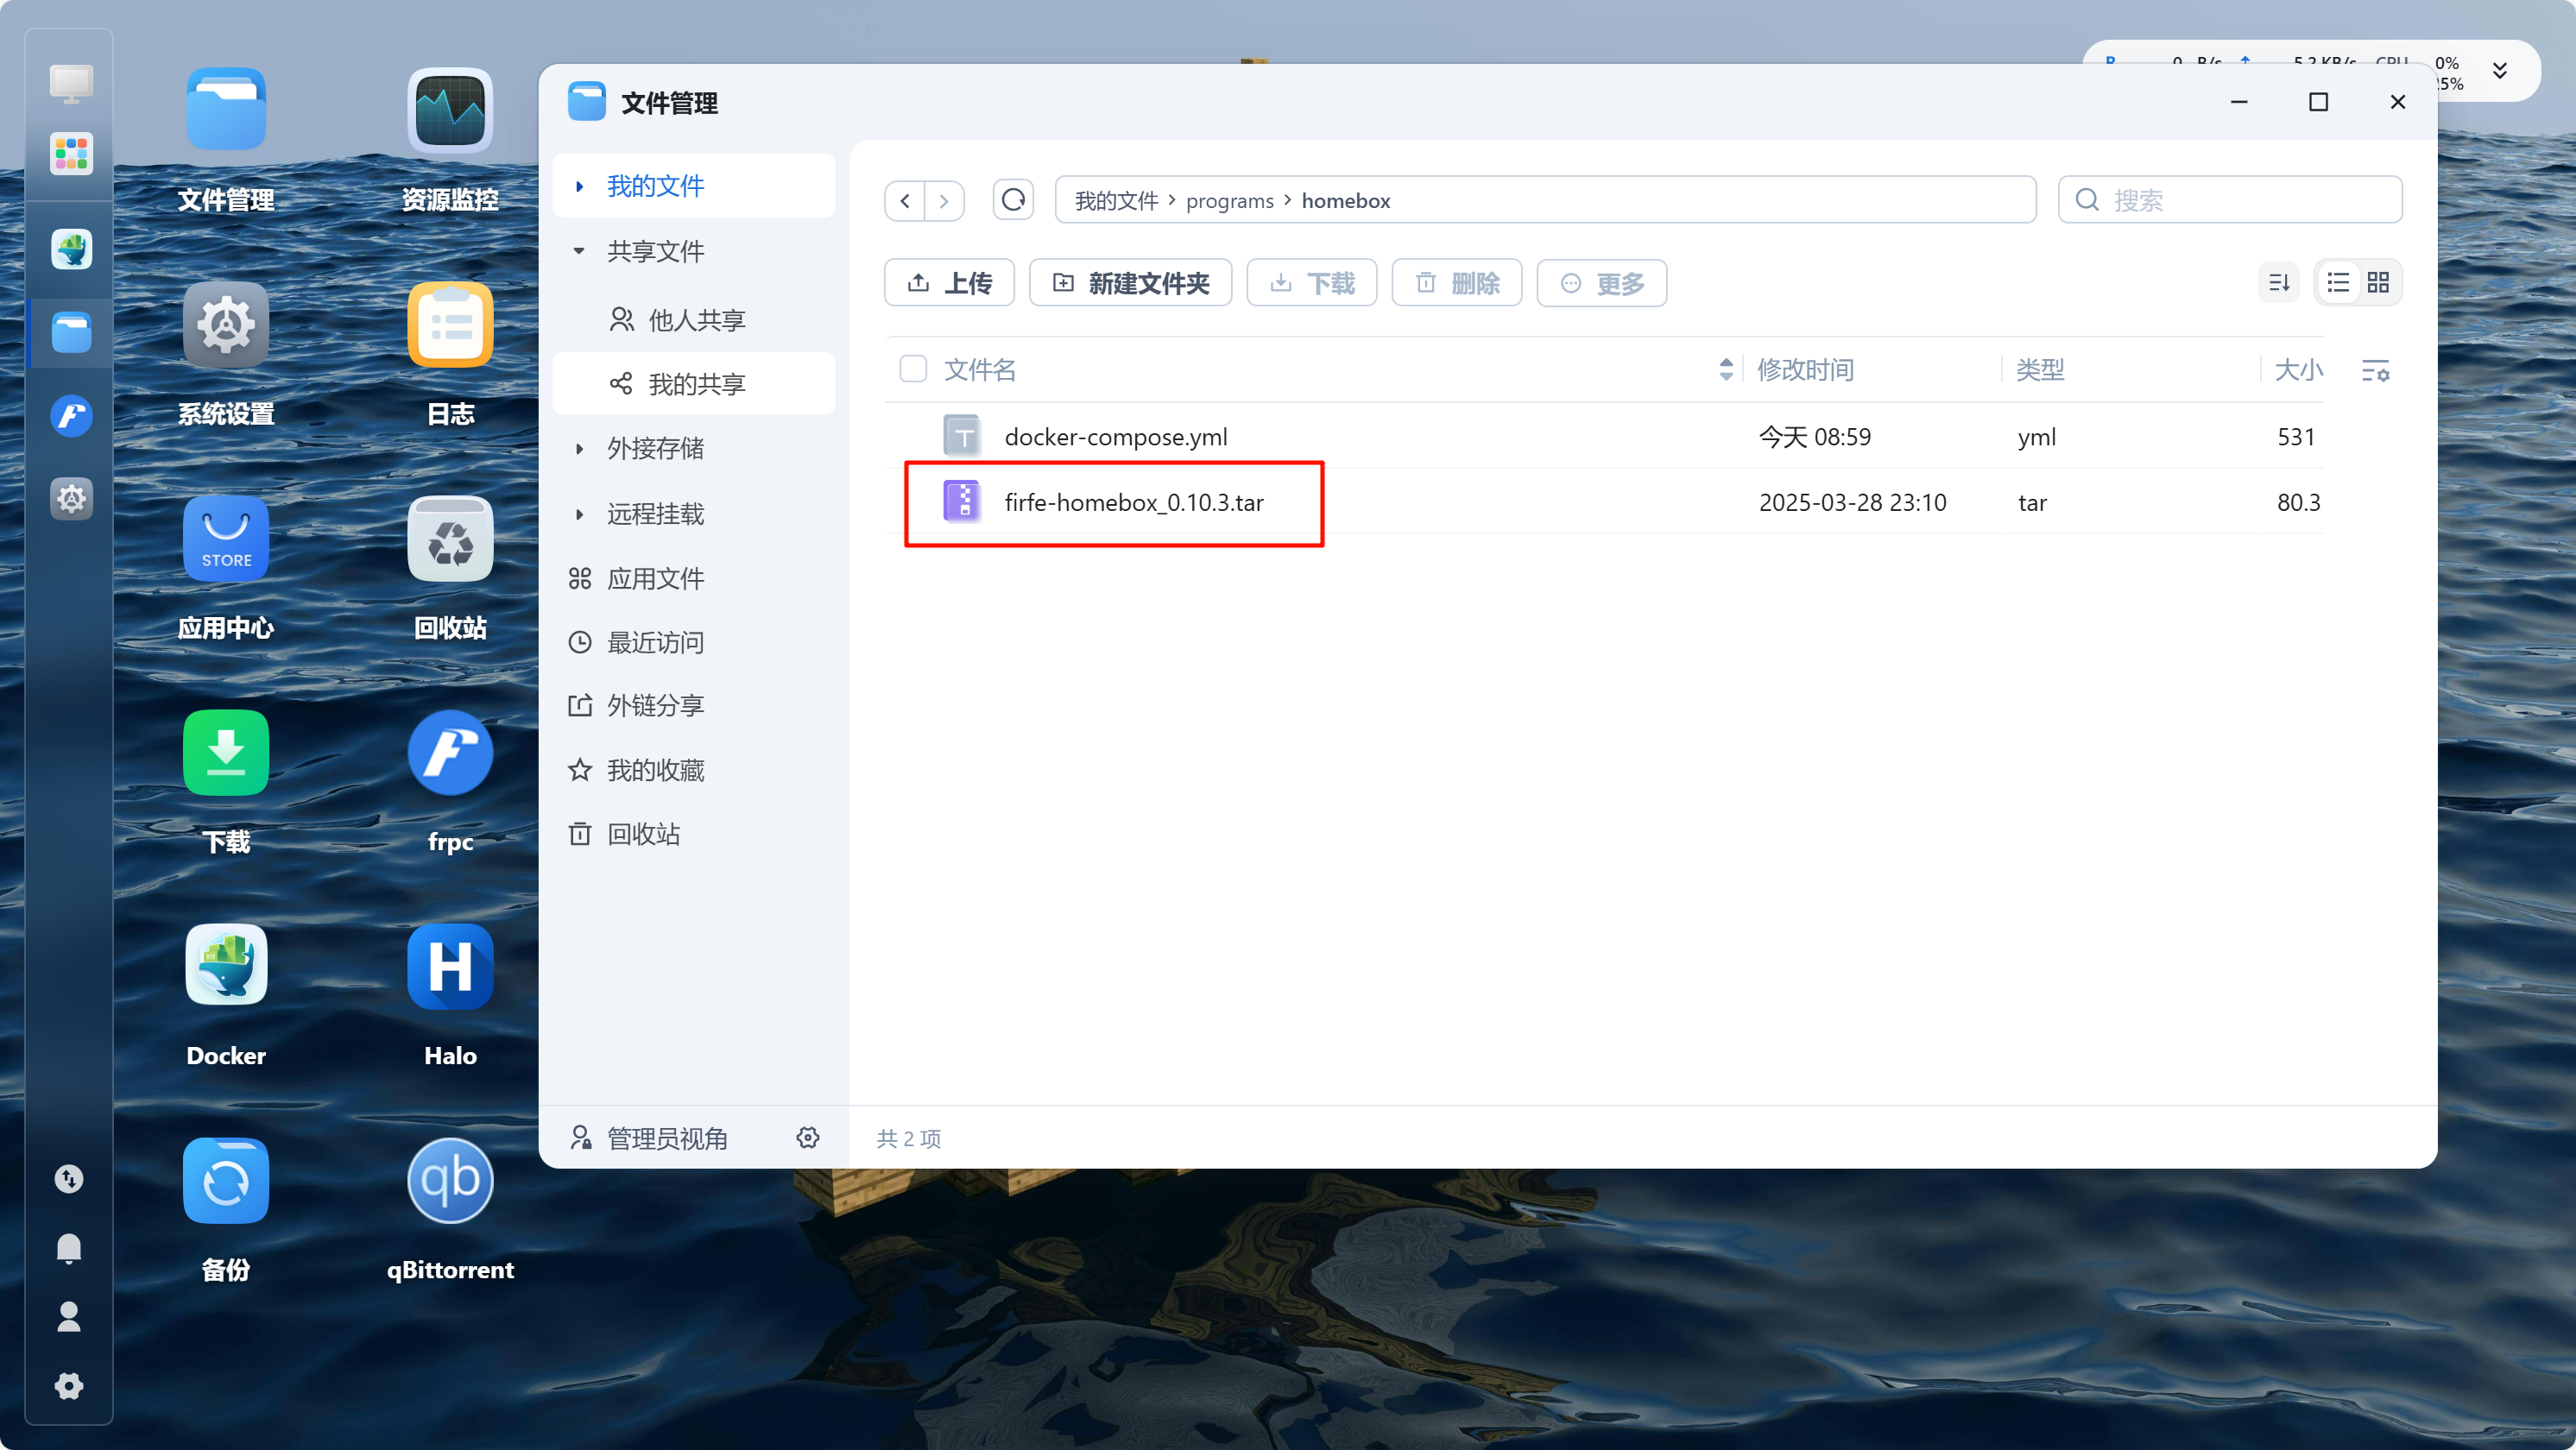Expand the 外接存储 tree node
The width and height of the screenshot is (2576, 1450).
(x=579, y=448)
